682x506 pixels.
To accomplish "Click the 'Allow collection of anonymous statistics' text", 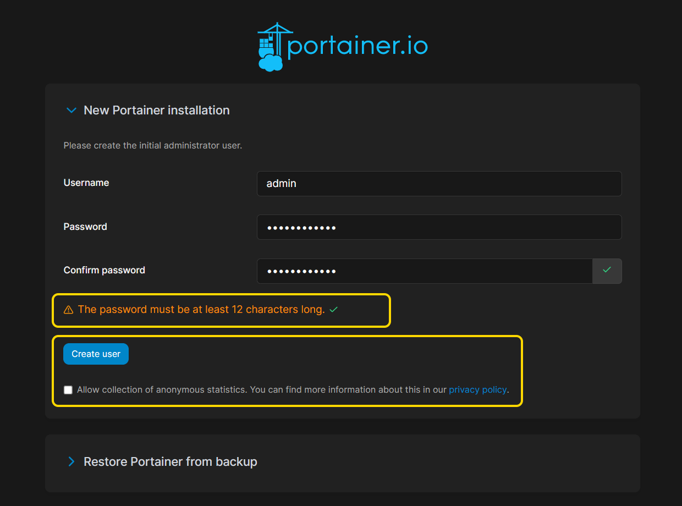I will click(x=162, y=389).
